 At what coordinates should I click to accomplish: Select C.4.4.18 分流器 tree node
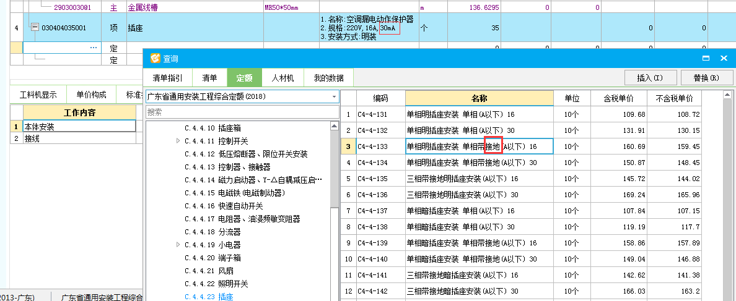click(212, 232)
